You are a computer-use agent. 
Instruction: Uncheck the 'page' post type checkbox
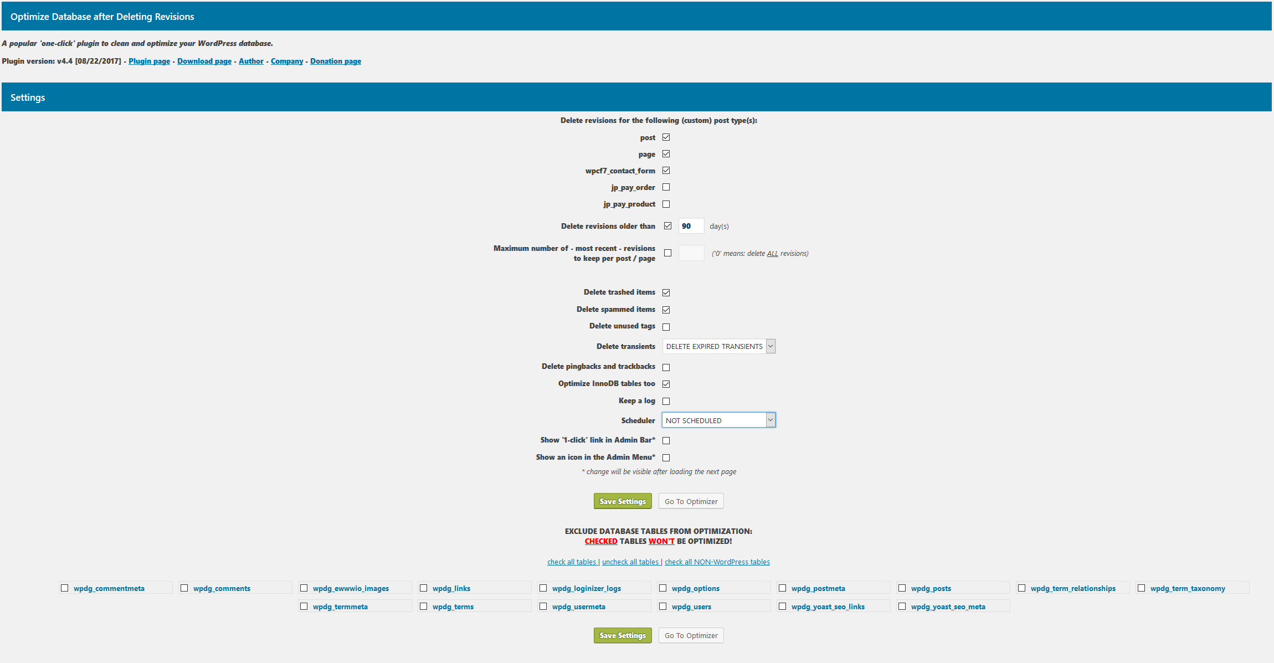[666, 154]
